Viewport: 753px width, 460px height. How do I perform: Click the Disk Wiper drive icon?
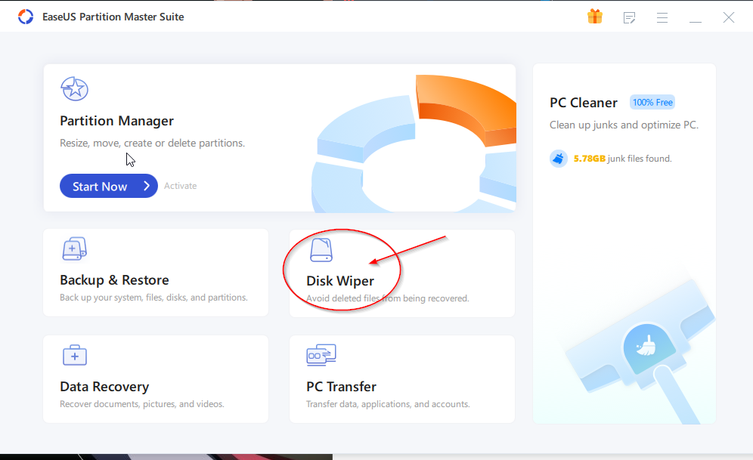[x=321, y=249]
